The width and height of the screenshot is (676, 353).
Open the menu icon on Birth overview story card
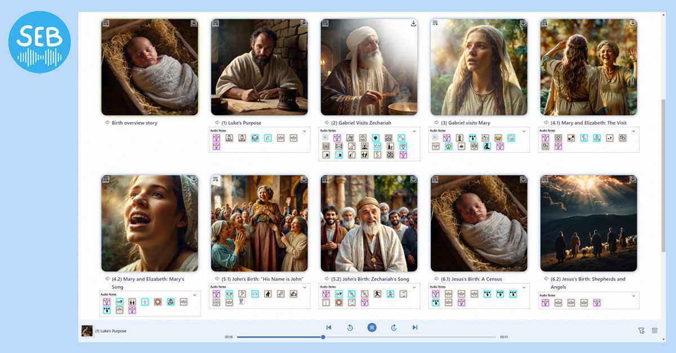tap(106, 24)
